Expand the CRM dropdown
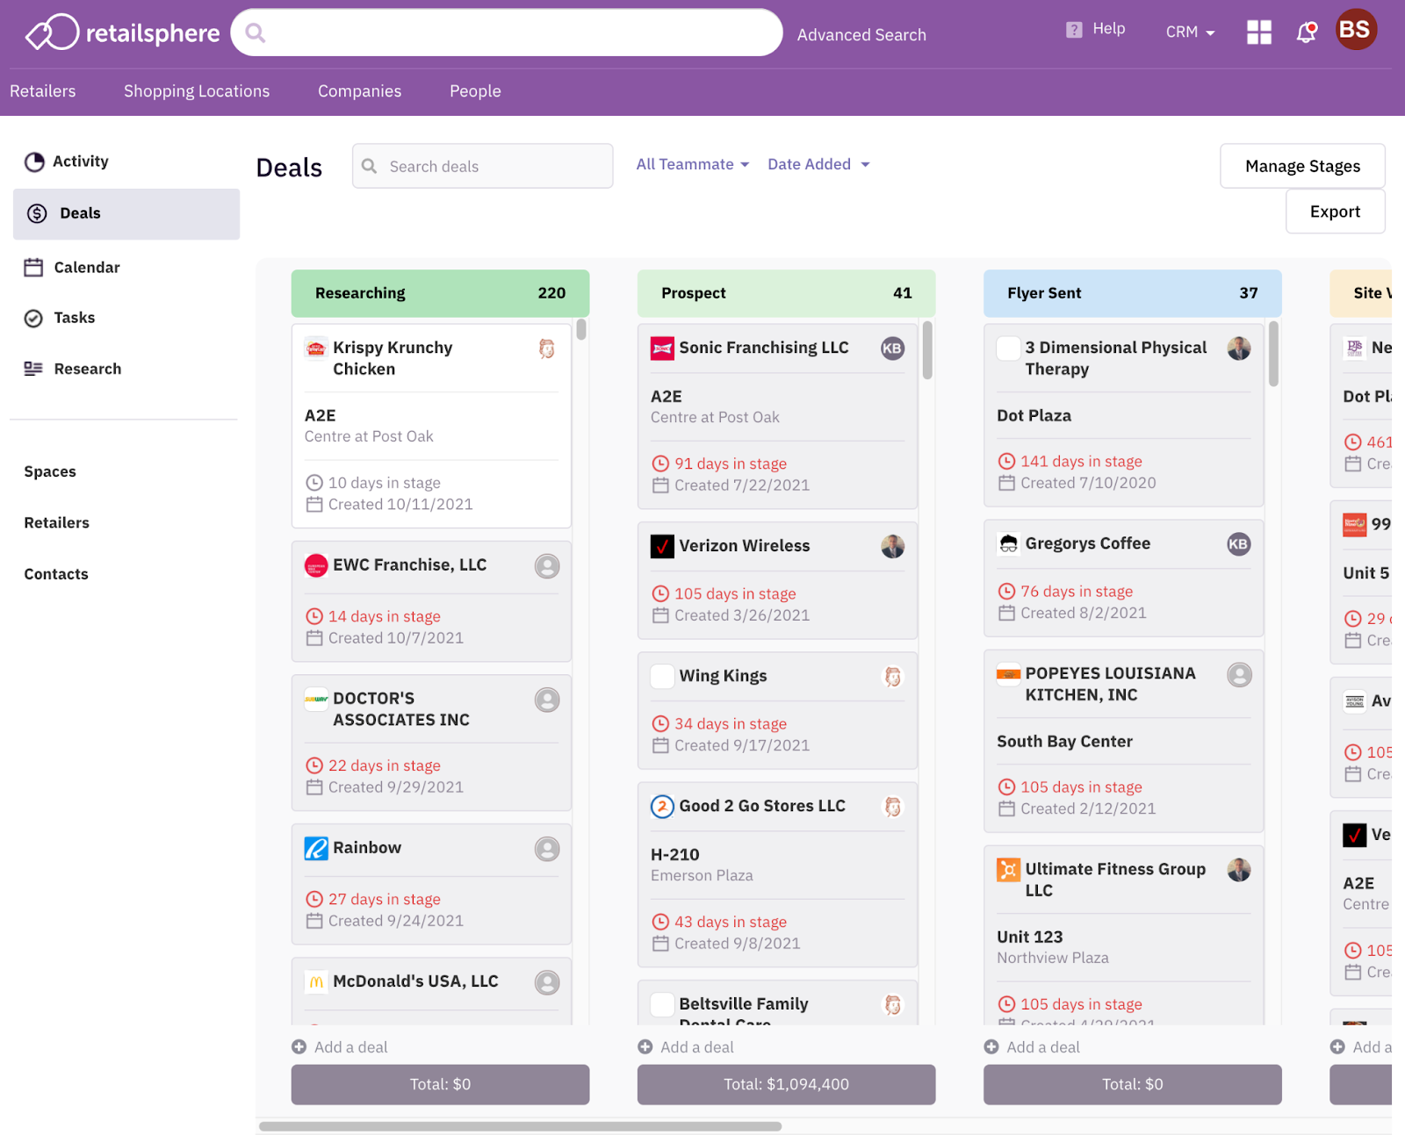 point(1190,32)
